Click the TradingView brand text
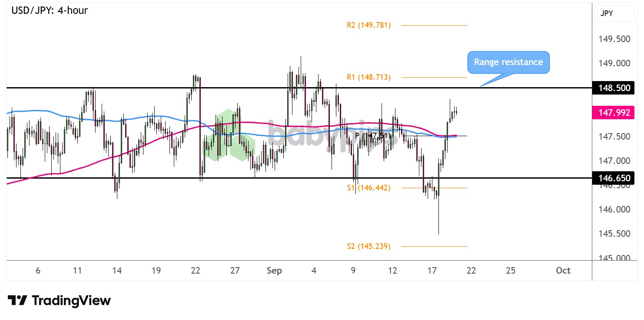644x320 pixels. (x=72, y=300)
